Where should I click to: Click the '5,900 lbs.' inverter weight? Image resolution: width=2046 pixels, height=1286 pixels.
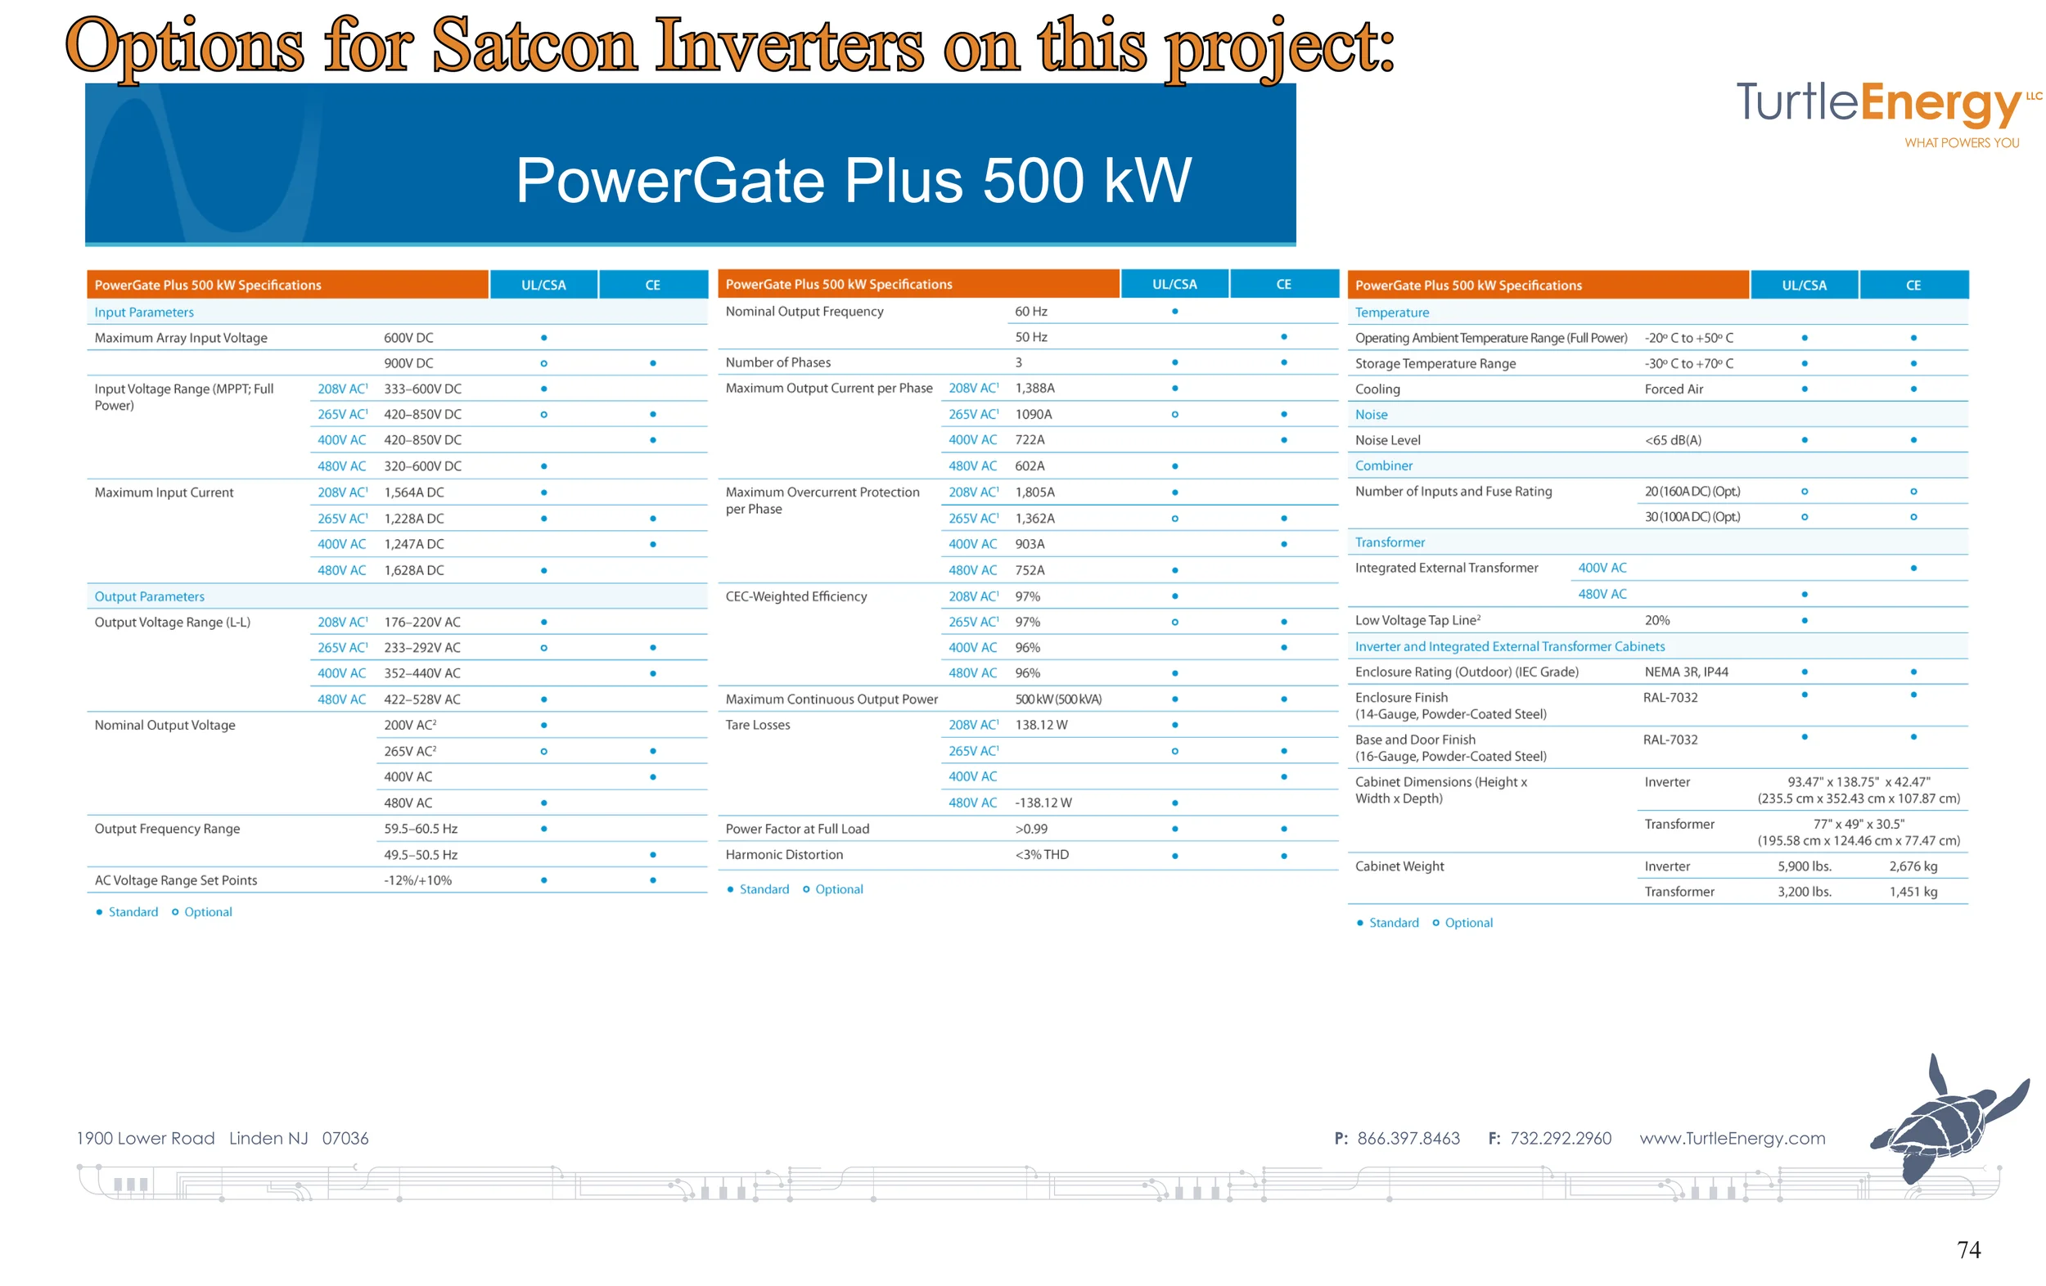pyautogui.click(x=1804, y=866)
